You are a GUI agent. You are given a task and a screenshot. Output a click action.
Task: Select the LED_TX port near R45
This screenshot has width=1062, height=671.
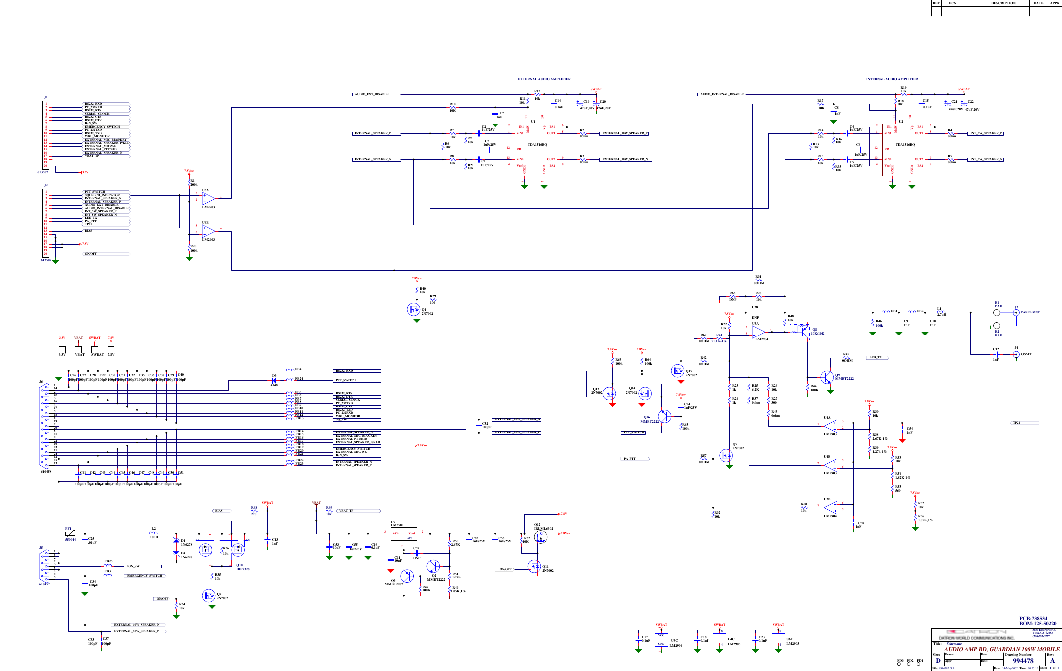click(878, 358)
